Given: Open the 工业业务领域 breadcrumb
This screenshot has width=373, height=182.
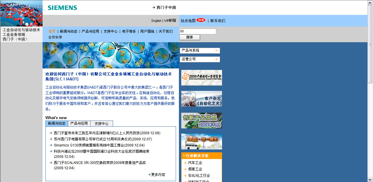Looking at the screenshot, I should (x=14, y=34).
